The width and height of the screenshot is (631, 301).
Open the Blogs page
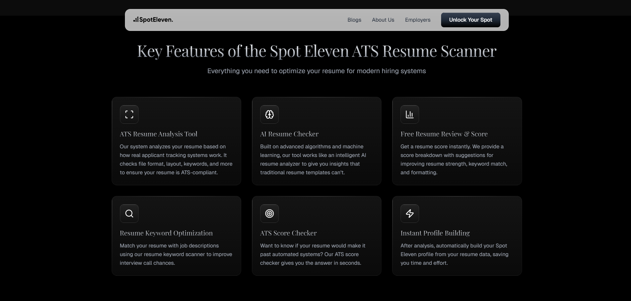tap(354, 20)
